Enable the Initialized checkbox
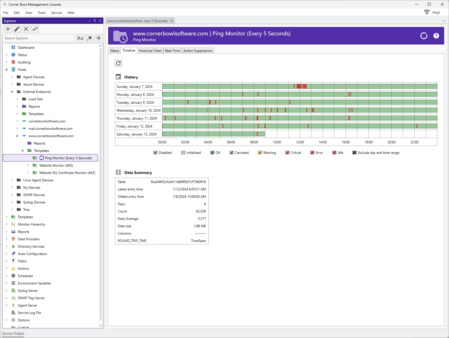Image resolution: width=449 pixels, height=338 pixels. click(x=183, y=153)
